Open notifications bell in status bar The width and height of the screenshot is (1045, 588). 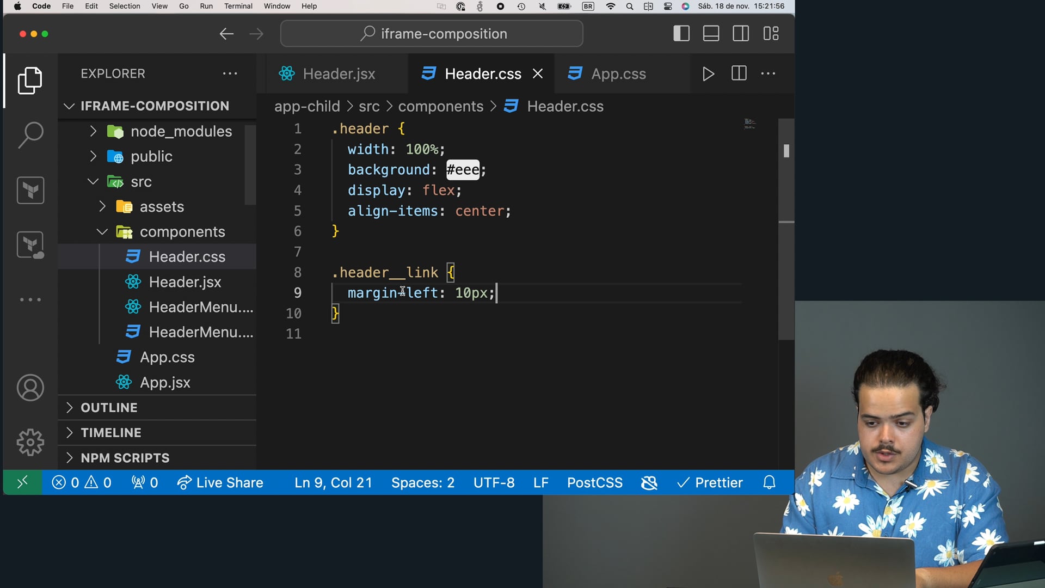[769, 482]
